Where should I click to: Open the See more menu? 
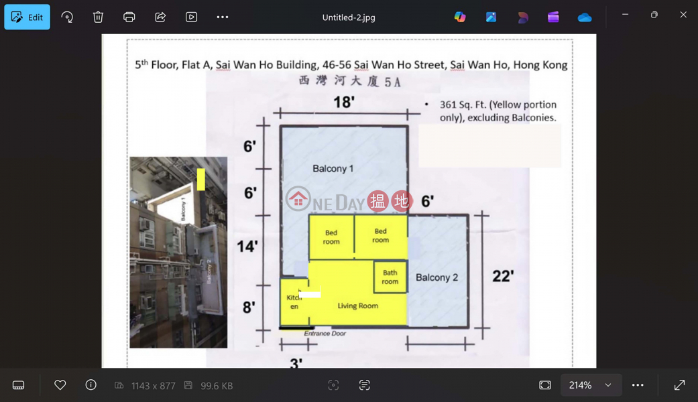223,17
